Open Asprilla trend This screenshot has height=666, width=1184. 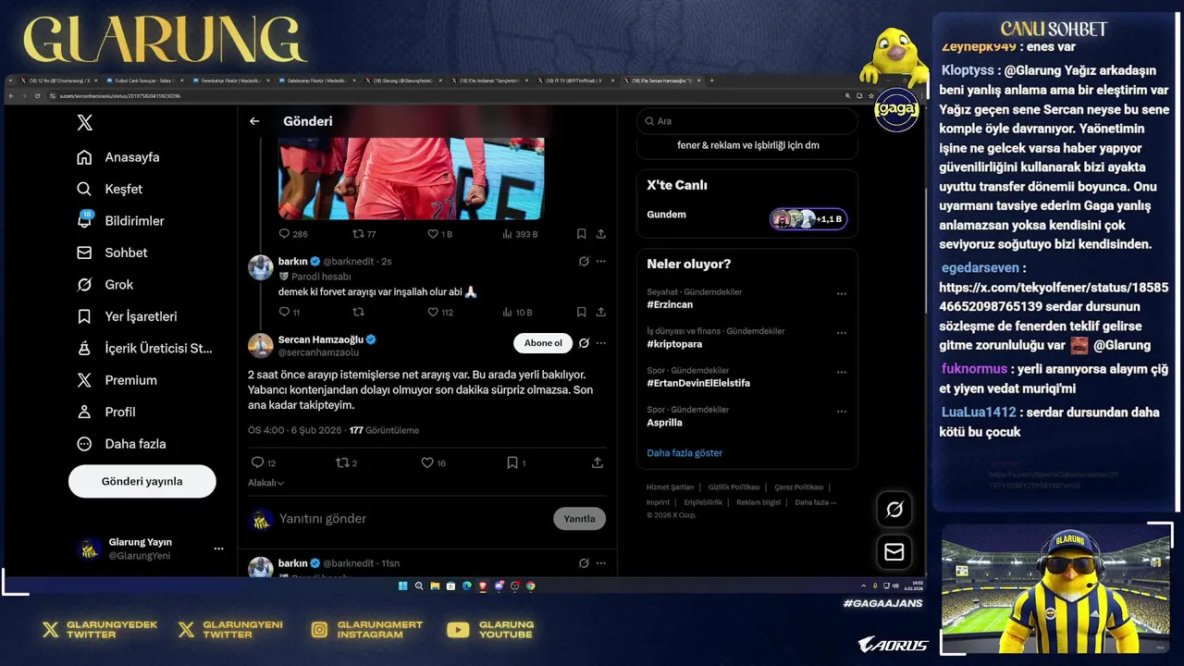[664, 423]
